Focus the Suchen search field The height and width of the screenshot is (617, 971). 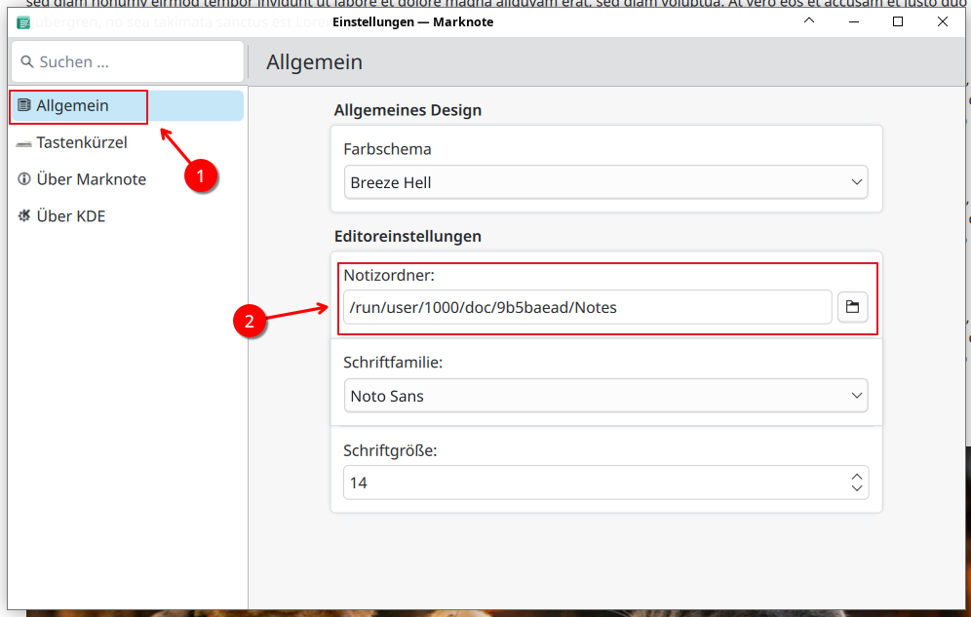(136, 61)
